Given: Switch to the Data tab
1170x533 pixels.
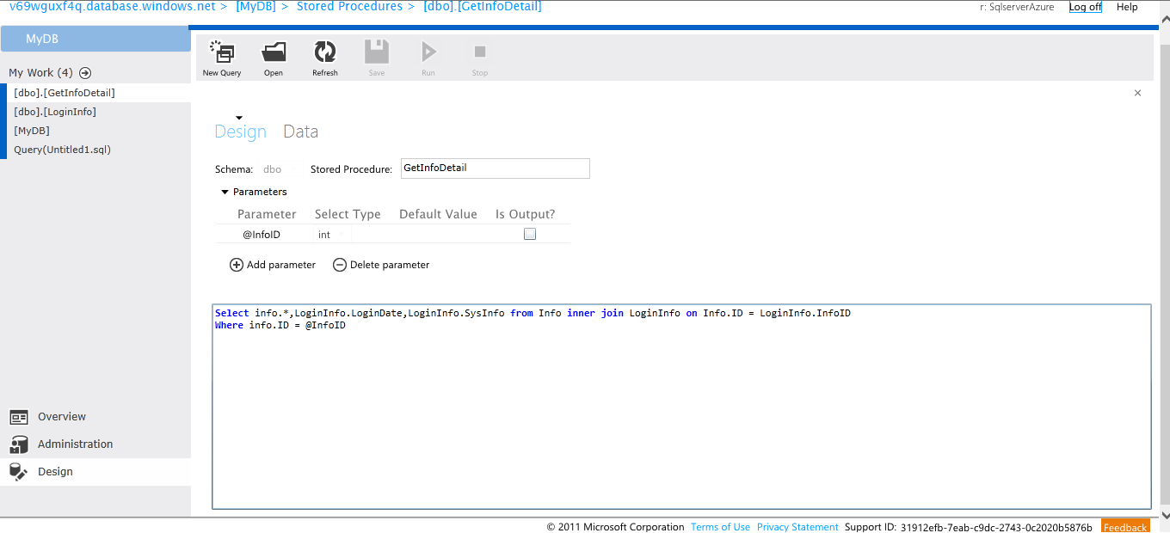Looking at the screenshot, I should click(x=300, y=131).
